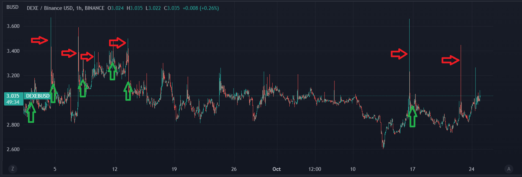Click the 3.200 price axis label
This screenshot has height=177, width=522.
(12, 76)
